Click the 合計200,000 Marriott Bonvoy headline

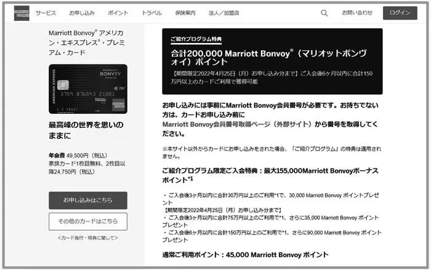pos(268,57)
